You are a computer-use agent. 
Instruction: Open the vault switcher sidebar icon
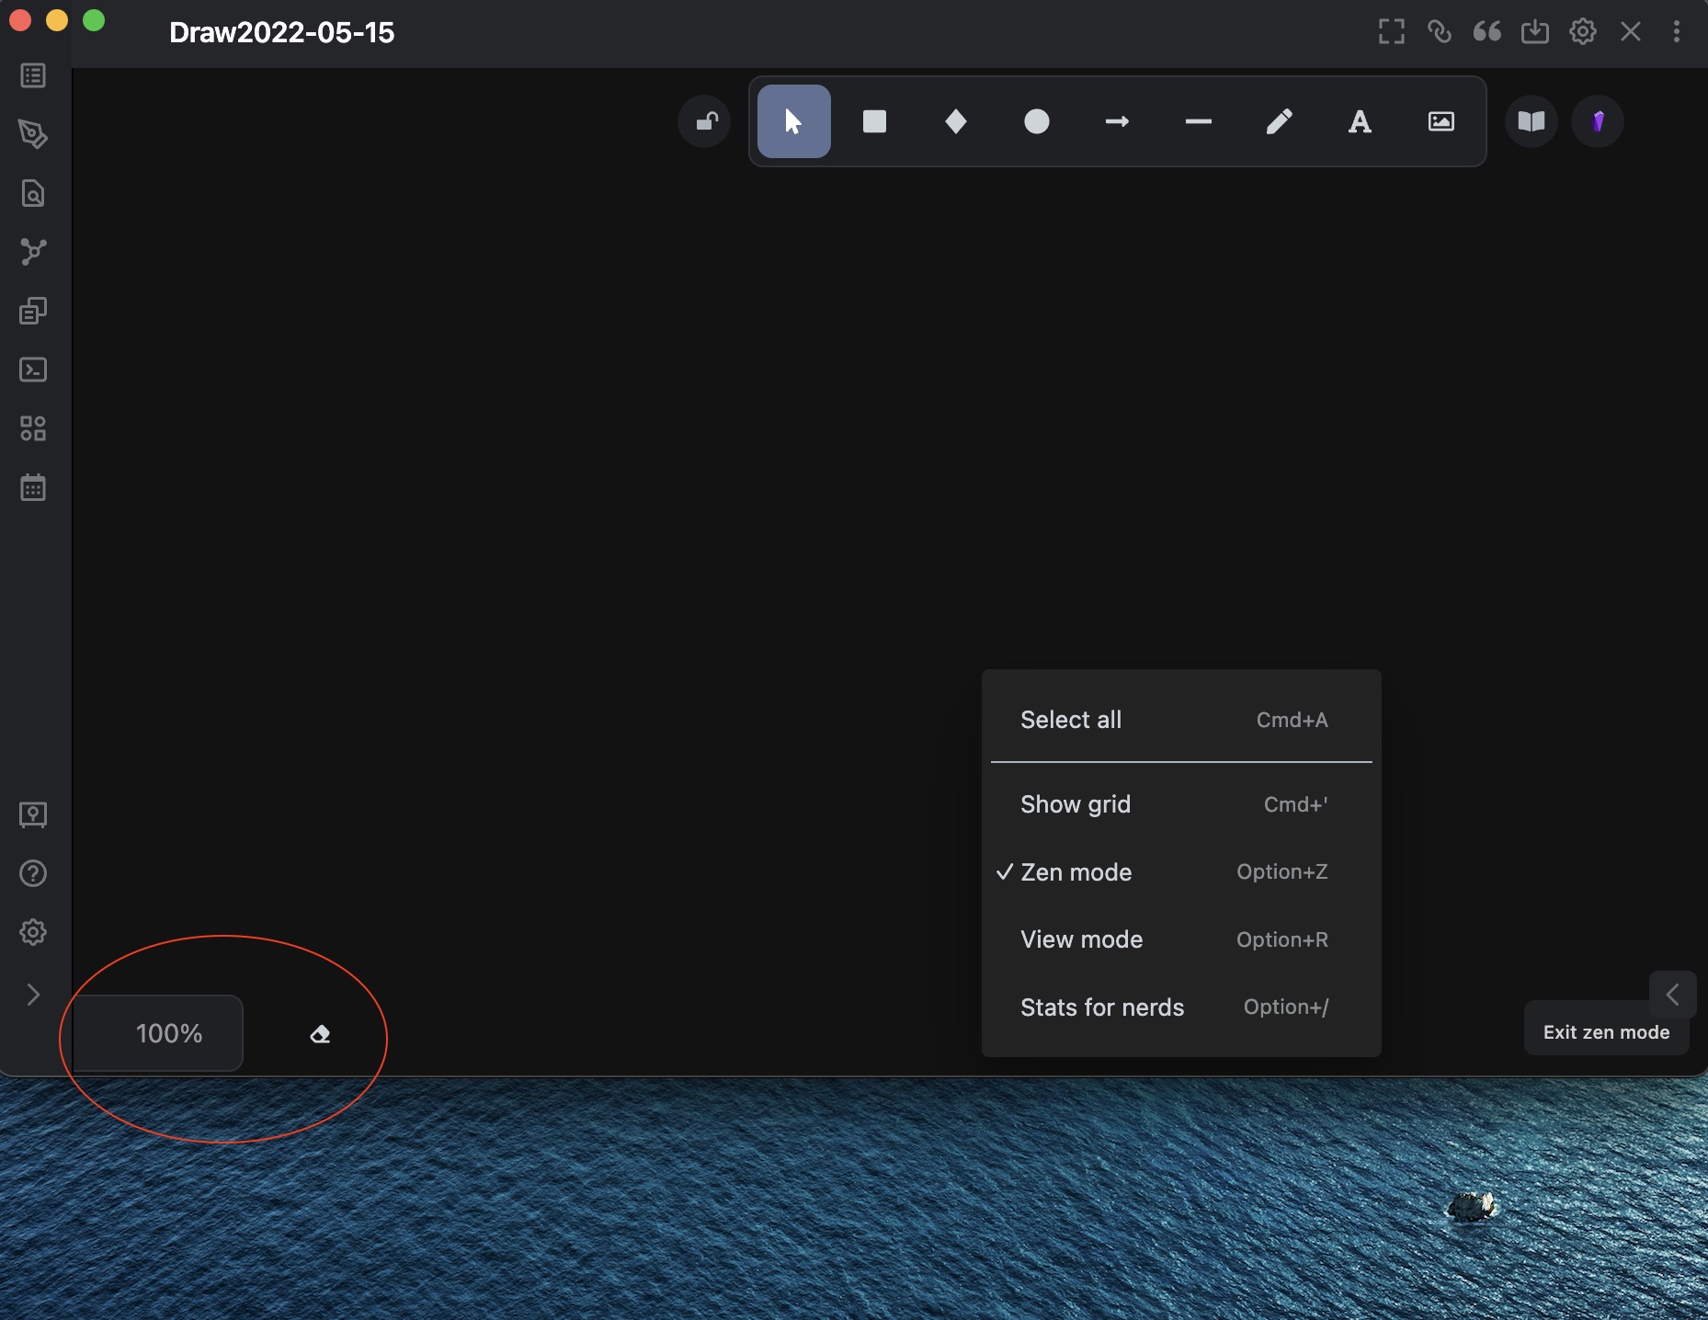click(x=33, y=814)
